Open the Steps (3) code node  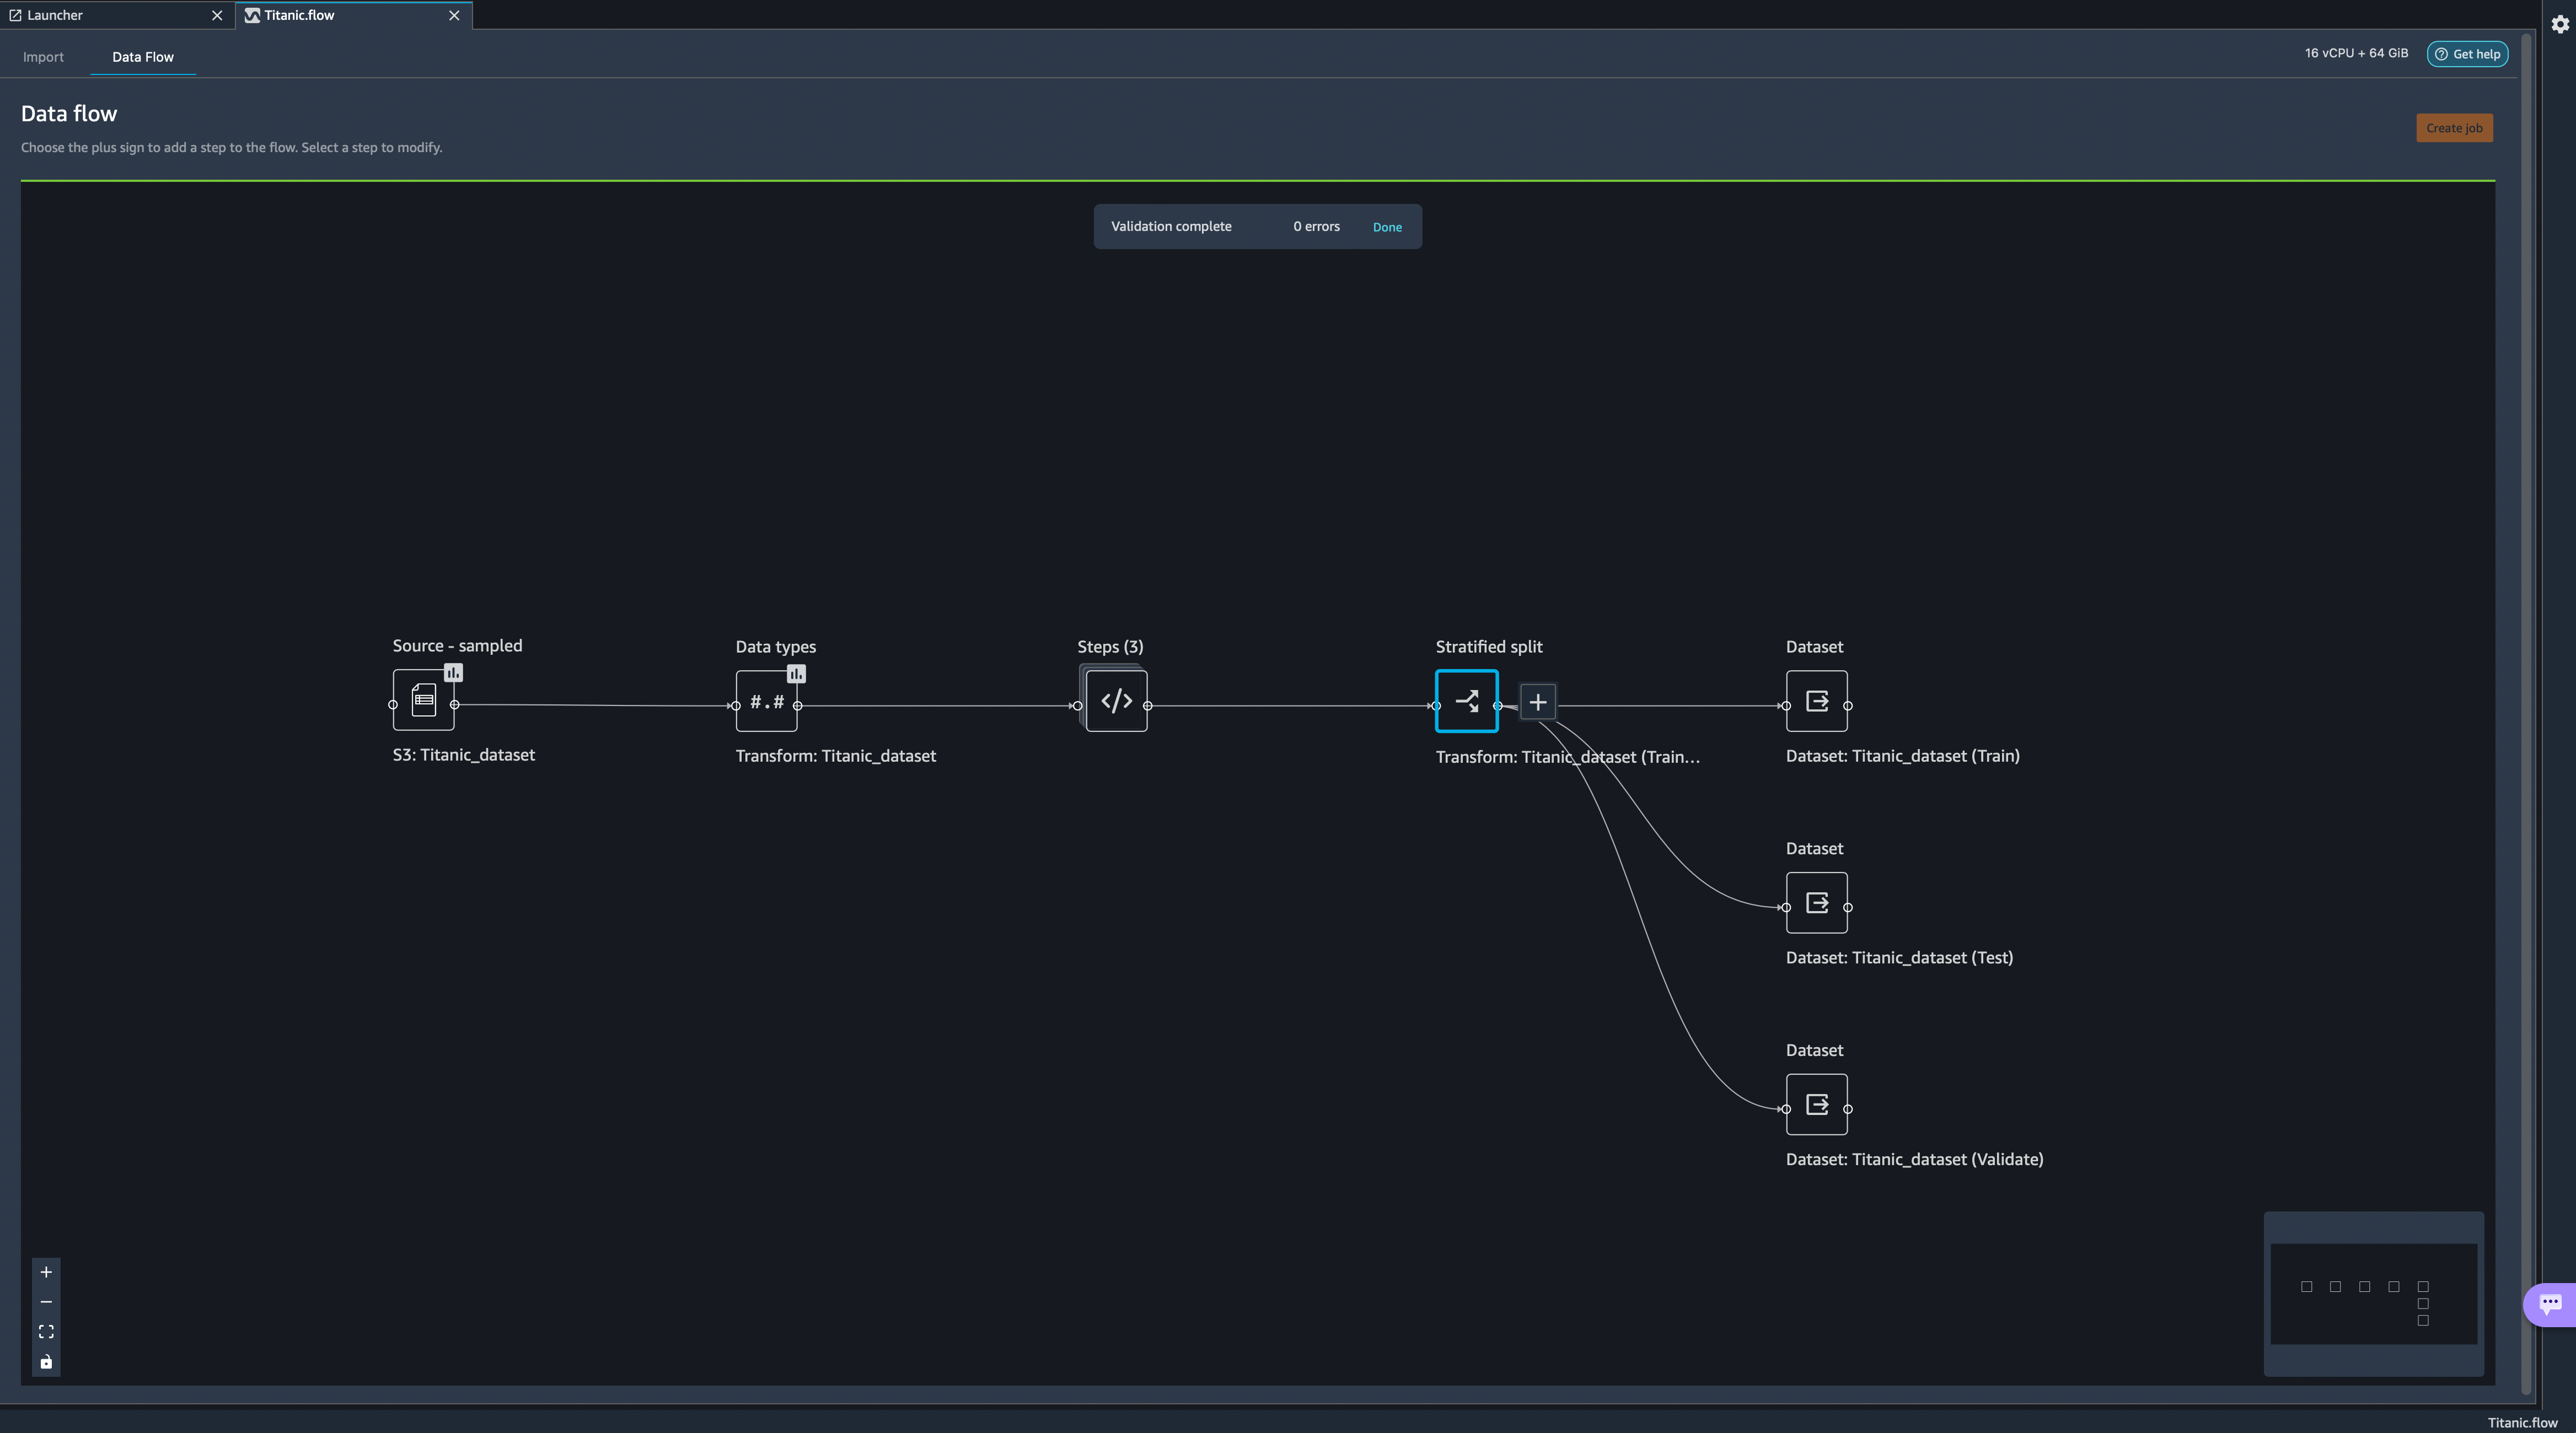[1116, 702]
